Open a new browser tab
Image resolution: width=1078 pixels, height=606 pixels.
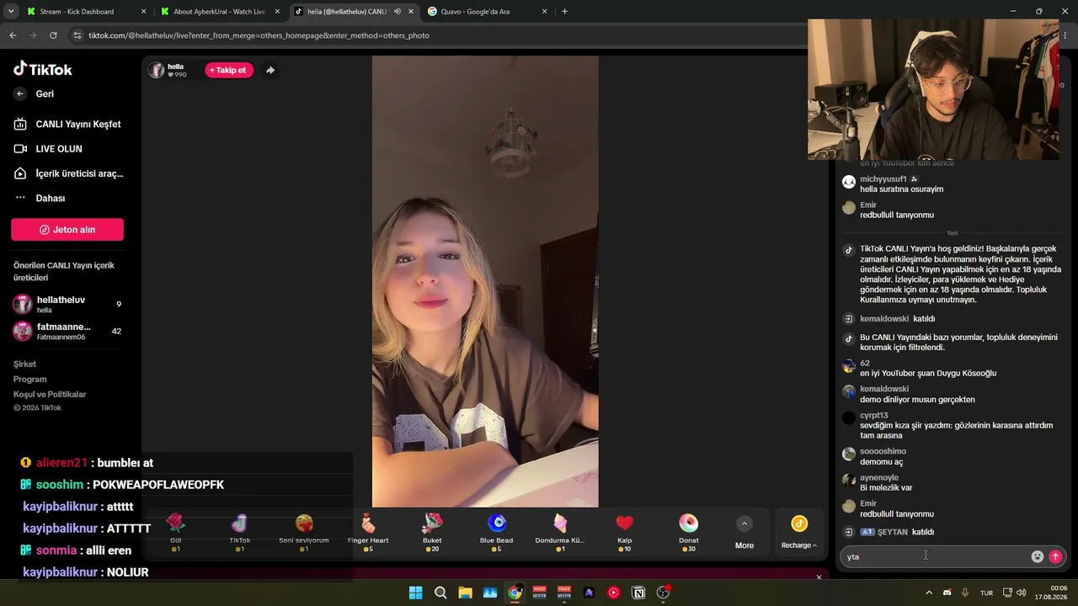(x=564, y=12)
